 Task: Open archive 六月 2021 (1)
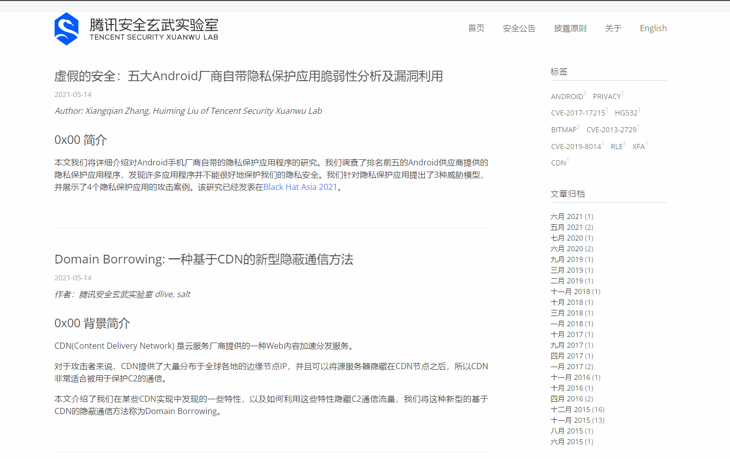pos(572,216)
